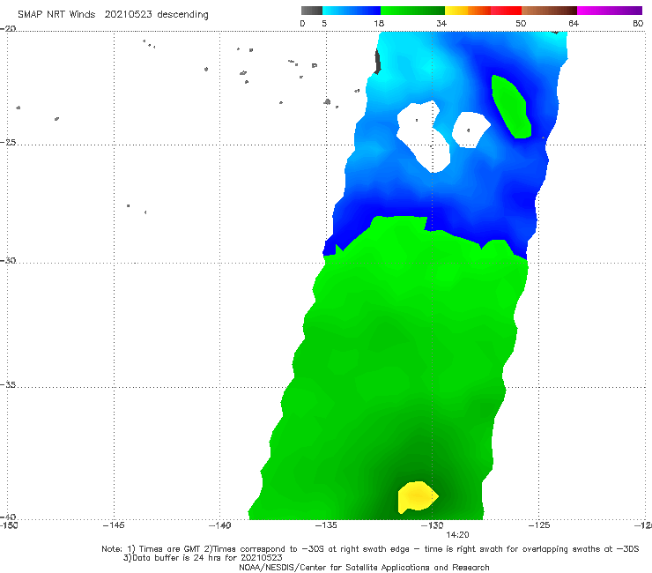
Task: Click the 'Data buffer is 24 hrs' note
Action: [203, 558]
